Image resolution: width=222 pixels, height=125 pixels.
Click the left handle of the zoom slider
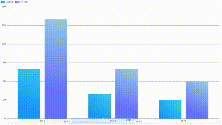pos(71,122)
